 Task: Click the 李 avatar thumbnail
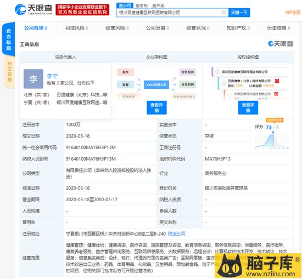tap(33, 79)
